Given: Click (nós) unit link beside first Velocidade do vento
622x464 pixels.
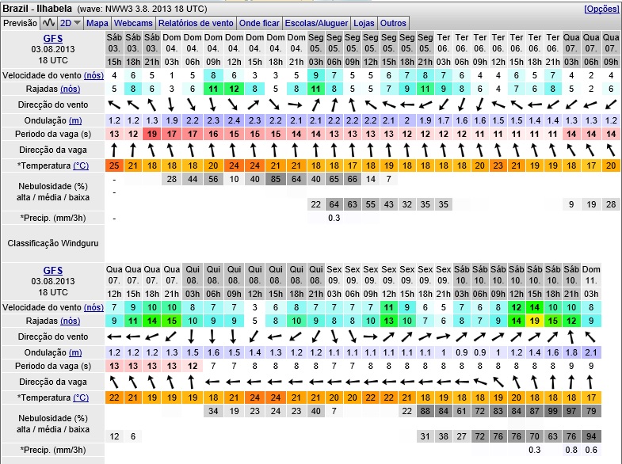Looking at the screenshot, I should tap(93, 75).
